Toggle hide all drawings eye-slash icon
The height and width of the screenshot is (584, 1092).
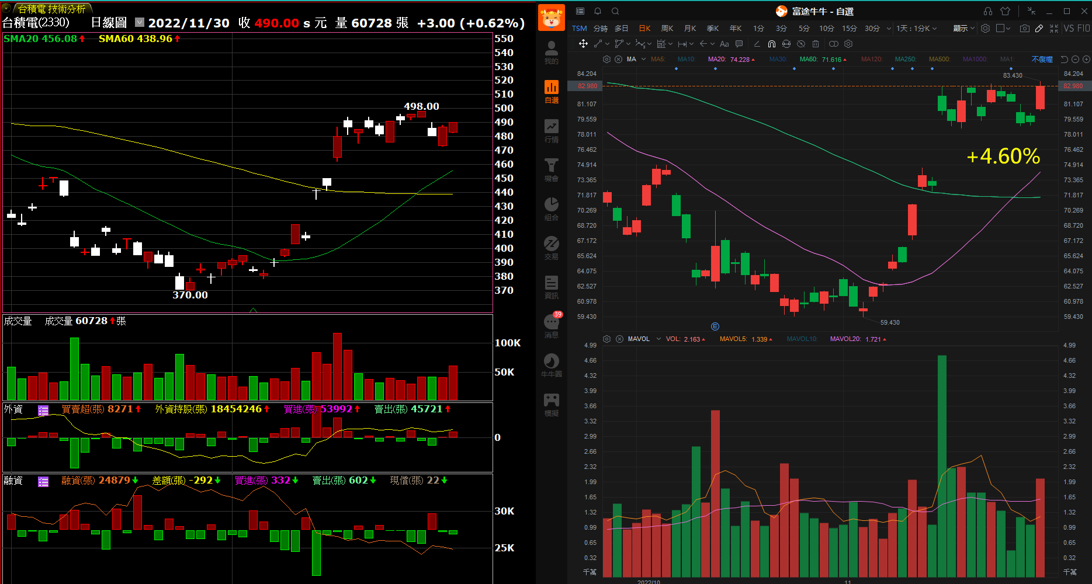tap(801, 44)
